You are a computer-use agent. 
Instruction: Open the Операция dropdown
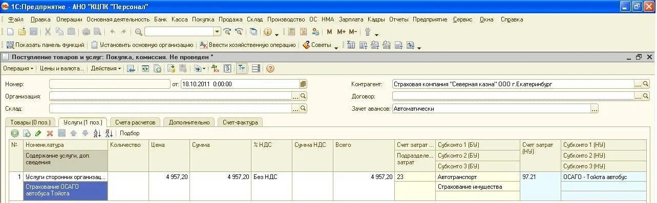[18, 68]
